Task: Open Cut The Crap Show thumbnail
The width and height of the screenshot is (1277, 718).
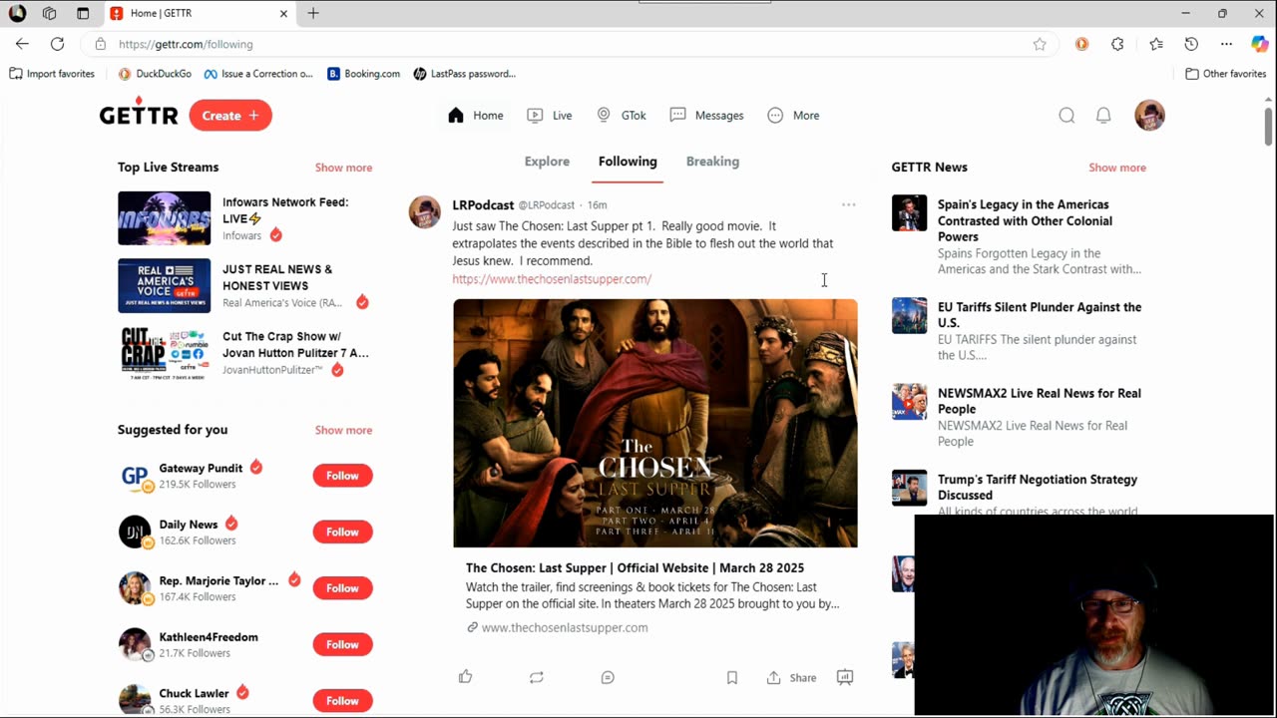Action: click(x=164, y=353)
